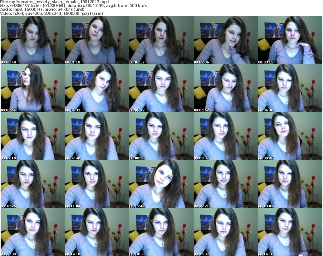This screenshot has height=256, width=323.
Task: Select the thumbnail frame stamped 00:02:36
Action: coord(226,40)
